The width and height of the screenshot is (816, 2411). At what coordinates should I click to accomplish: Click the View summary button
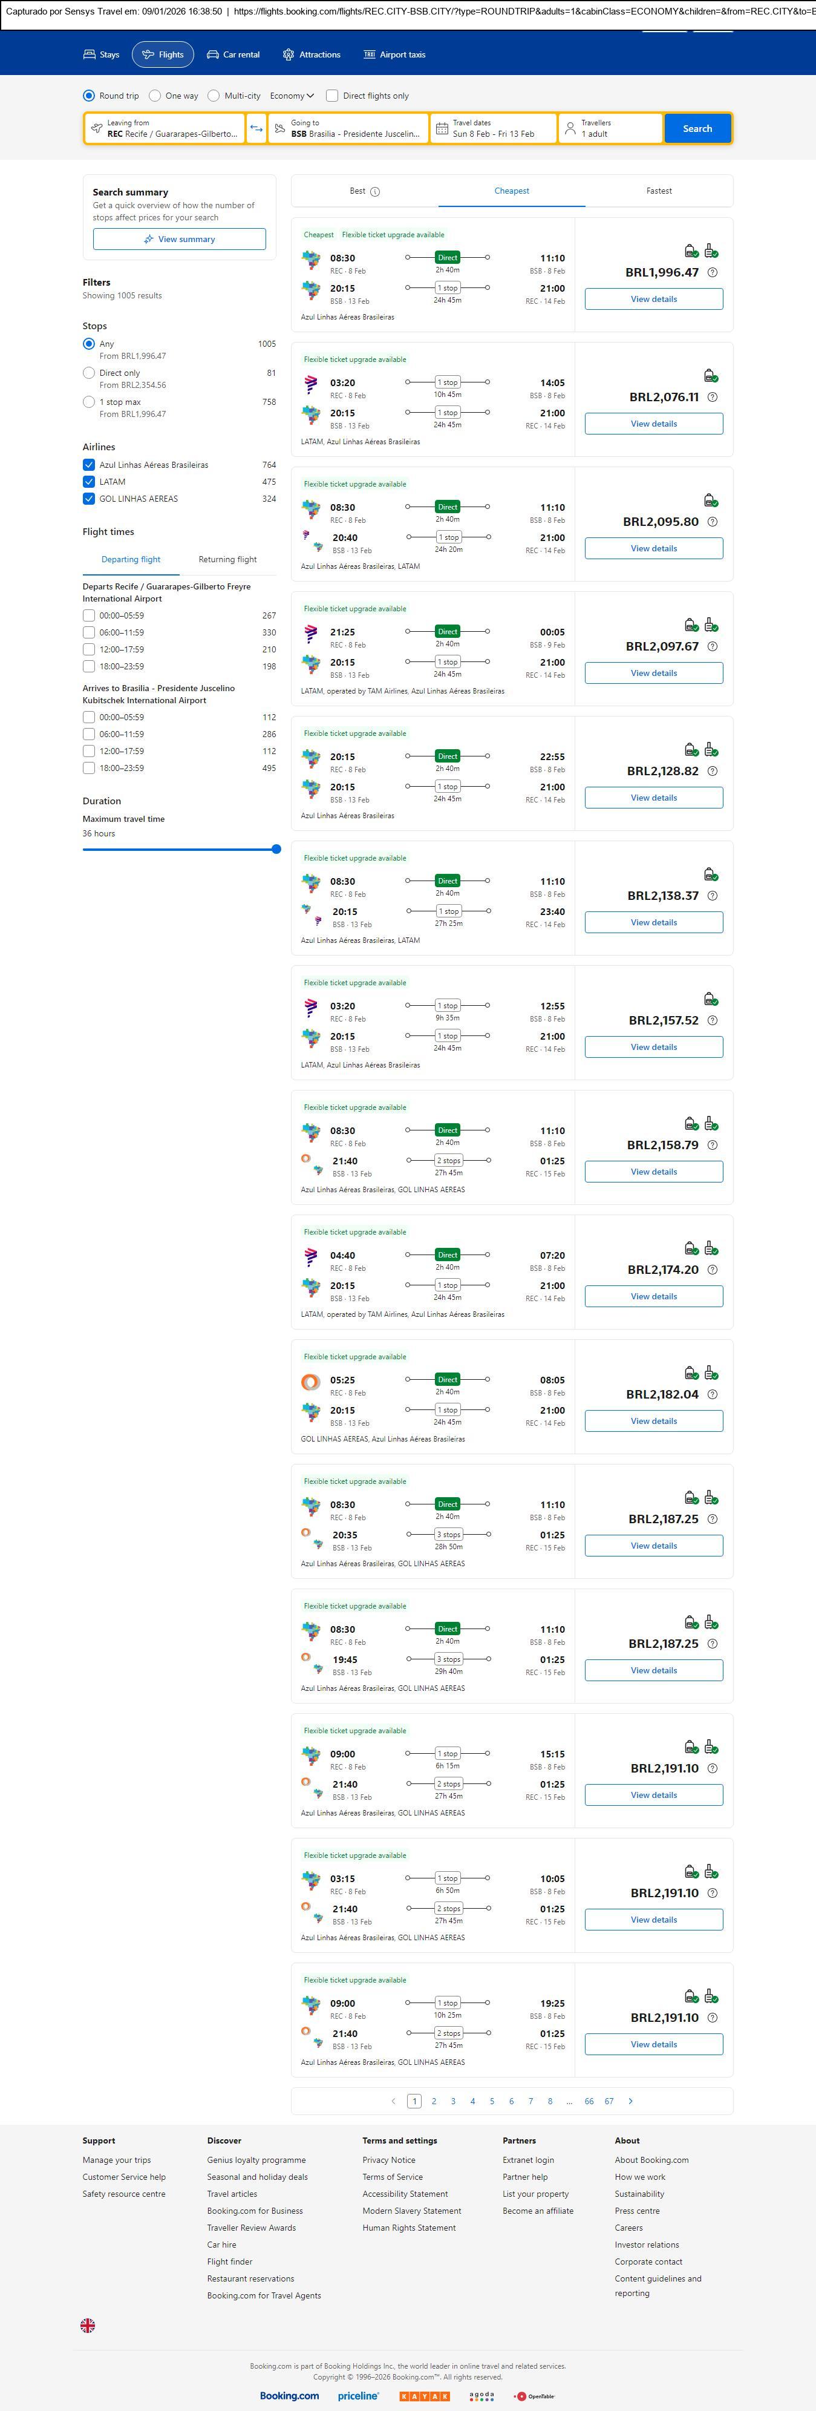click(x=178, y=240)
